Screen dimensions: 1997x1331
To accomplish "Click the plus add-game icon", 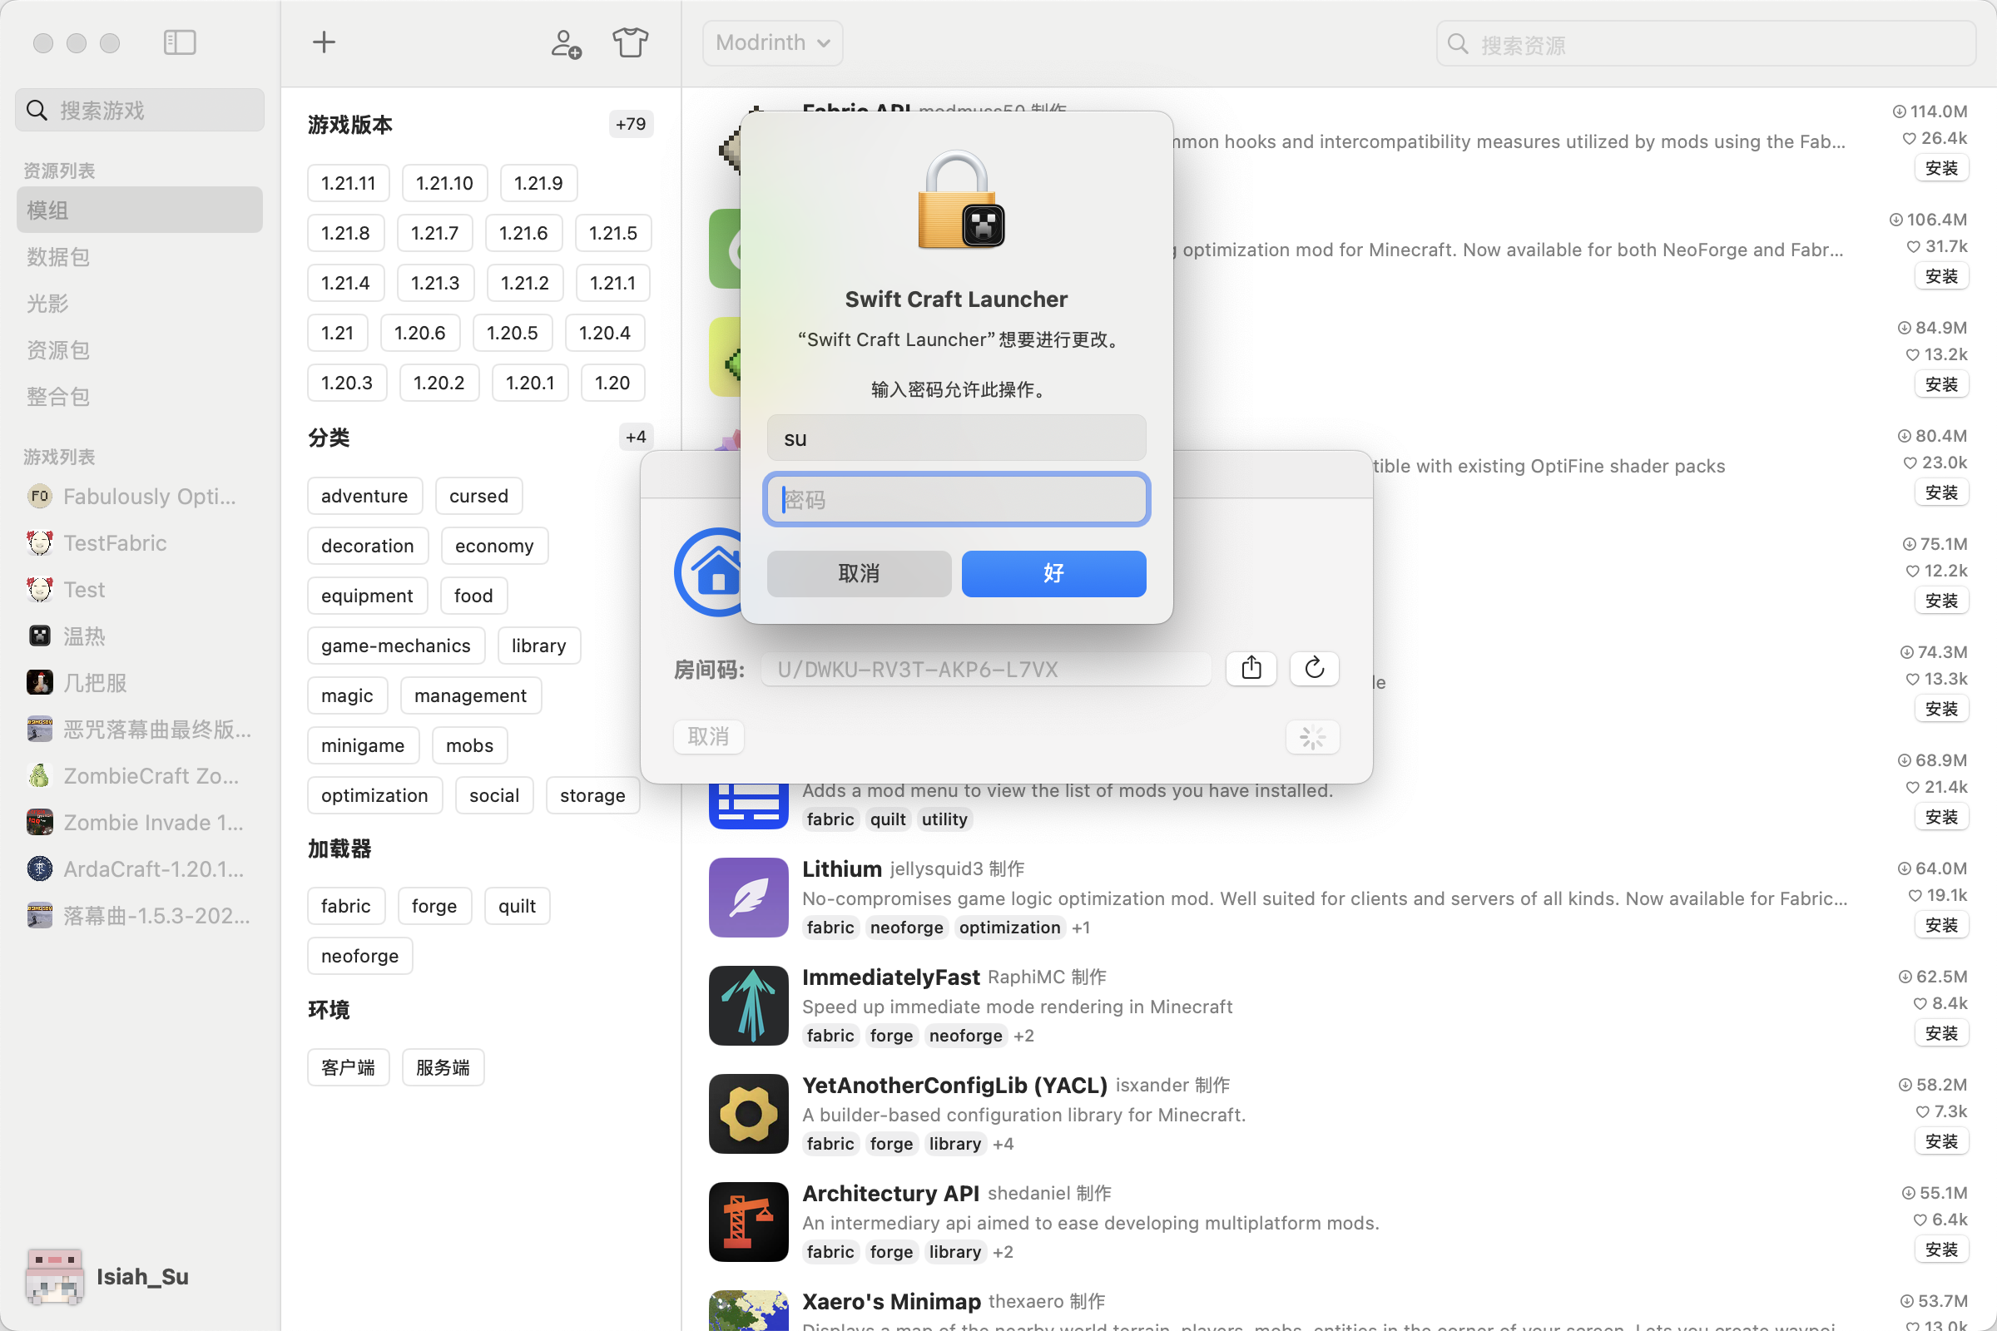I will pyautogui.click(x=324, y=42).
